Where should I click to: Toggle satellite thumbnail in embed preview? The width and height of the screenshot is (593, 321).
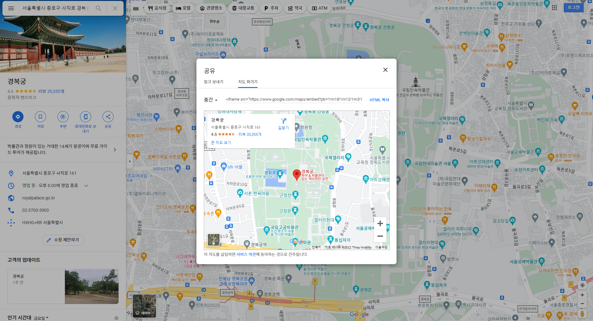pyautogui.click(x=214, y=240)
